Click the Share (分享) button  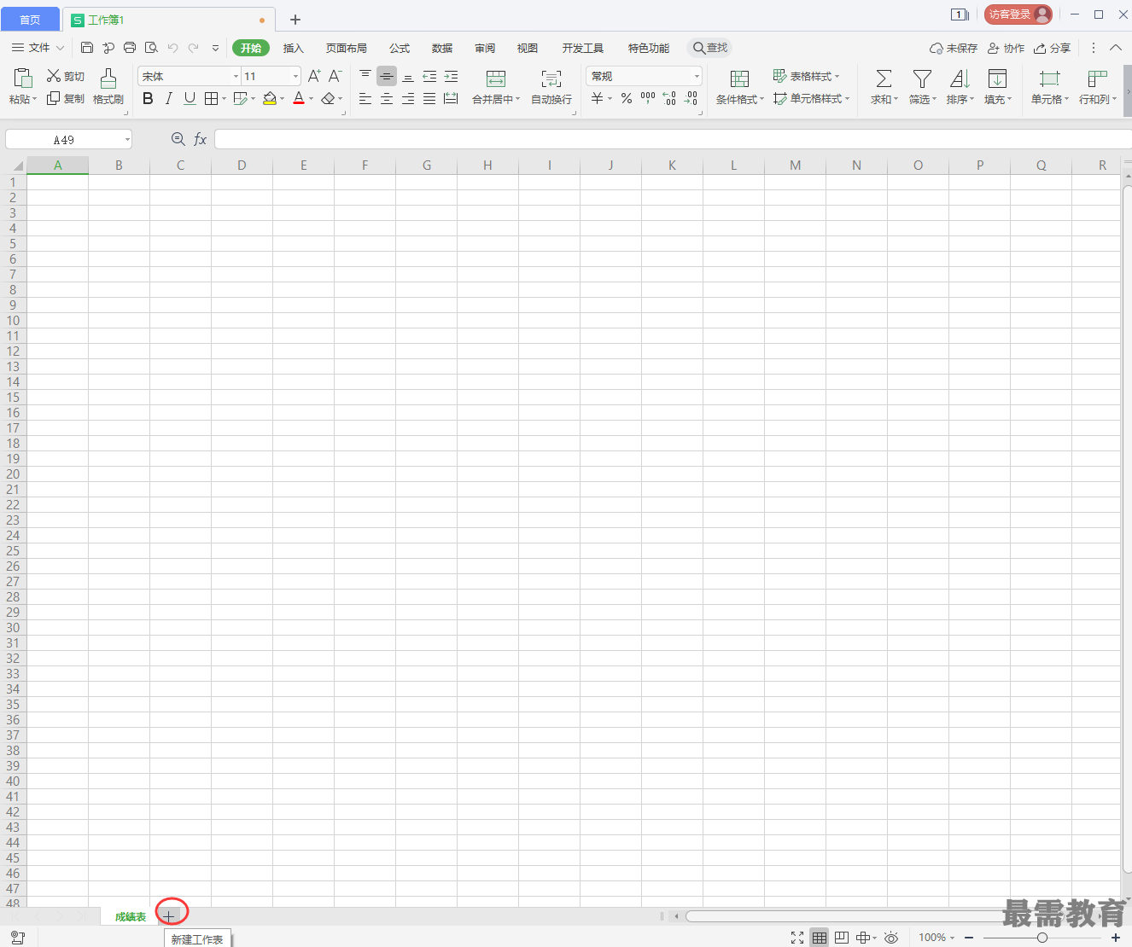[1052, 48]
